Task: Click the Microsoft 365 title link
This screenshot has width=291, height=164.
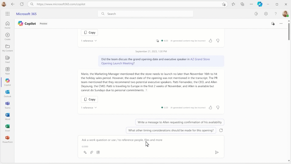Action: pos(26,14)
